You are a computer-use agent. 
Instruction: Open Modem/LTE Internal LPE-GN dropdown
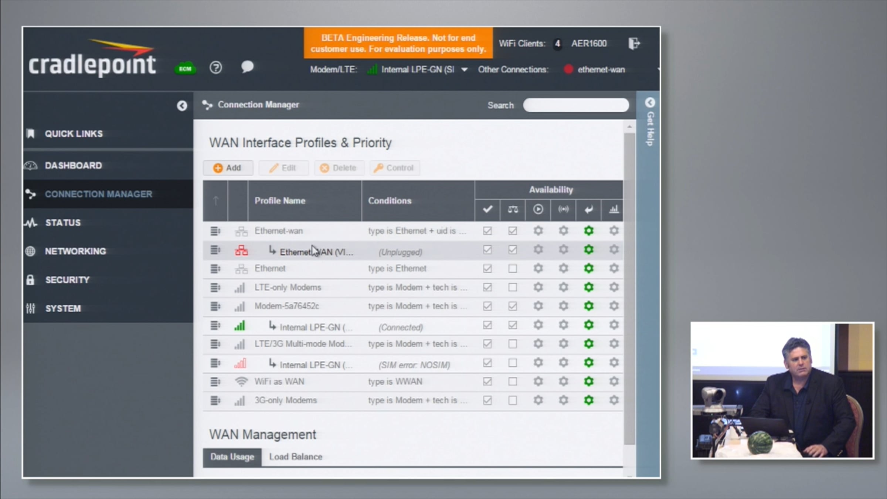464,69
